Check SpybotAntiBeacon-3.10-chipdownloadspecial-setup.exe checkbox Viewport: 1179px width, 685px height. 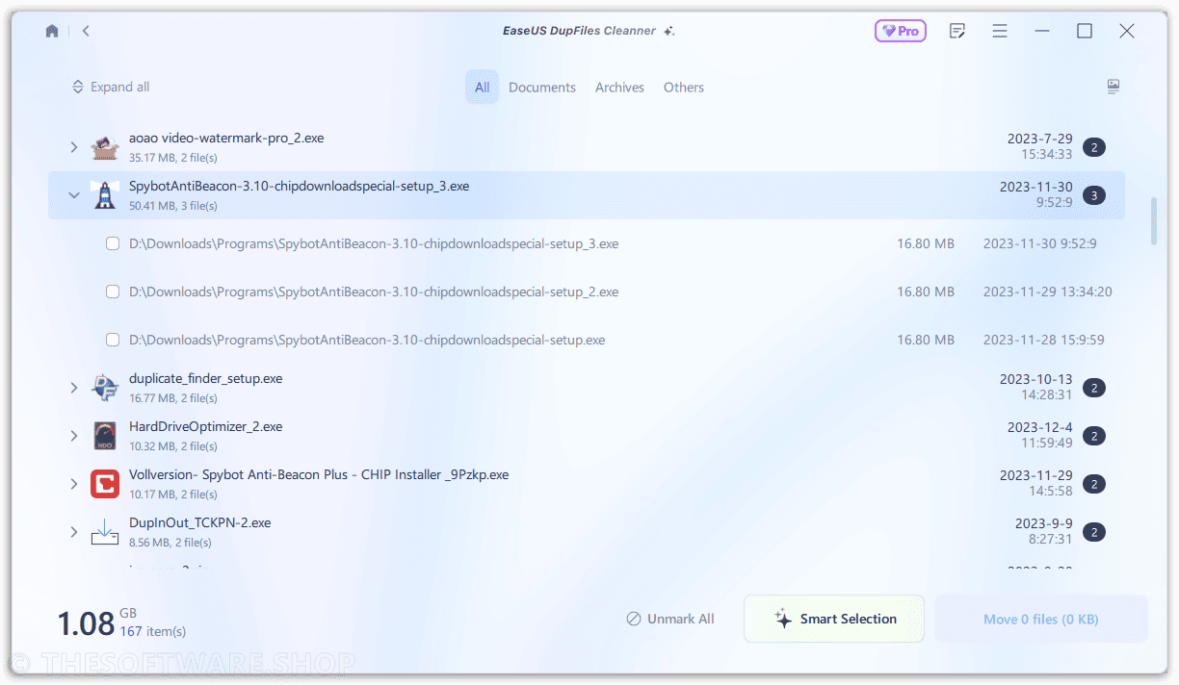[113, 340]
